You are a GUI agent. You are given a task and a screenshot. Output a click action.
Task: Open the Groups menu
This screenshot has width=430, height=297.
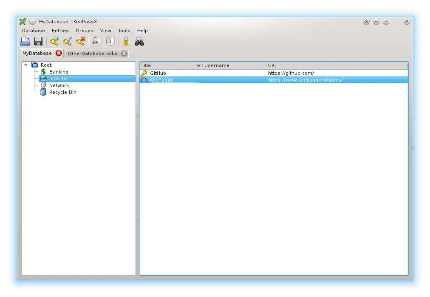[x=85, y=31]
